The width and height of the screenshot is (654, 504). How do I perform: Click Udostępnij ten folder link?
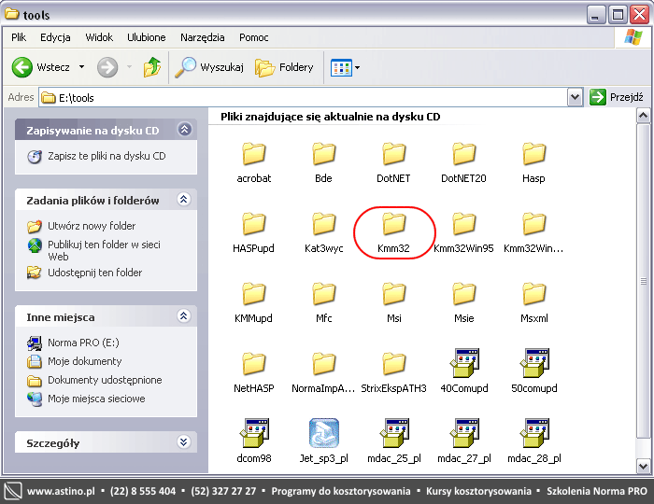[85, 273]
